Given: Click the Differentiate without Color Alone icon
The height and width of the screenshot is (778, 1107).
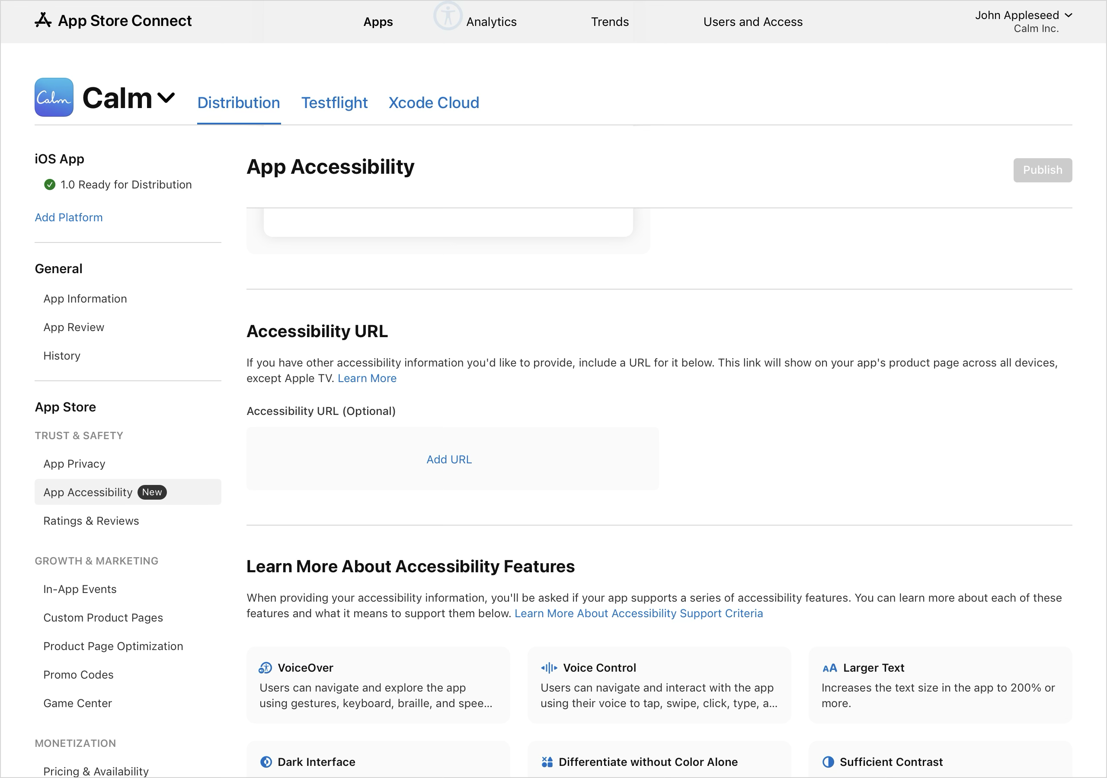Looking at the screenshot, I should pos(547,762).
